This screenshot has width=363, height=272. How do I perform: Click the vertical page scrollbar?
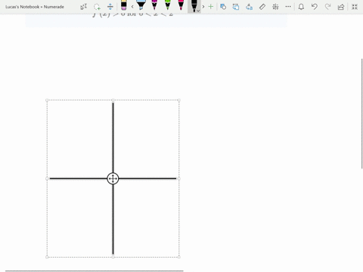[362, 113]
